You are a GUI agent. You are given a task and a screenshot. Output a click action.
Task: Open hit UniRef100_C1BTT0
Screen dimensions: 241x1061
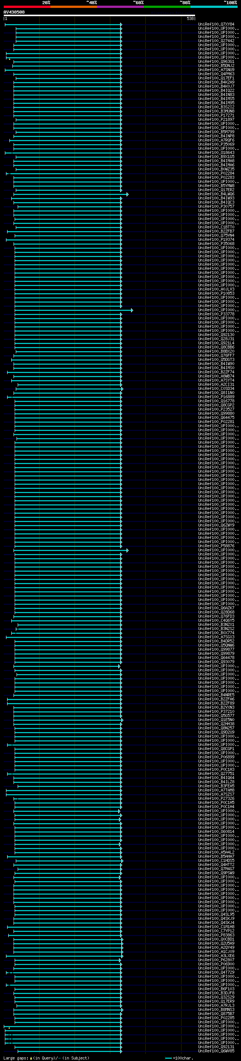pos(216,227)
